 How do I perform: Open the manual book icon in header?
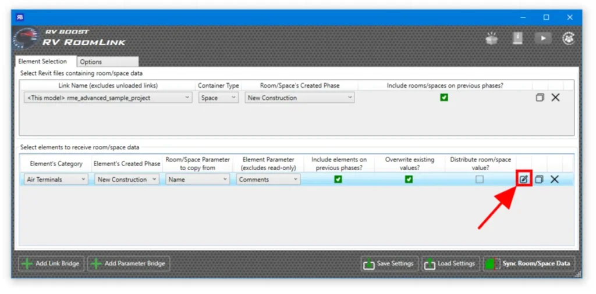[517, 38]
